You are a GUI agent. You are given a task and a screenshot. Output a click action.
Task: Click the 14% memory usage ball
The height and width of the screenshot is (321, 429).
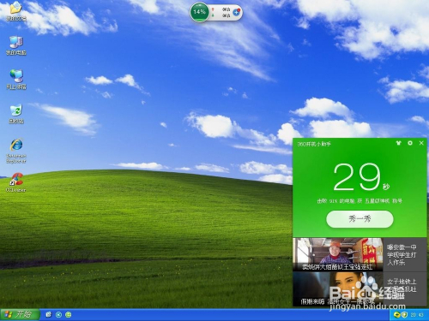pos(199,12)
